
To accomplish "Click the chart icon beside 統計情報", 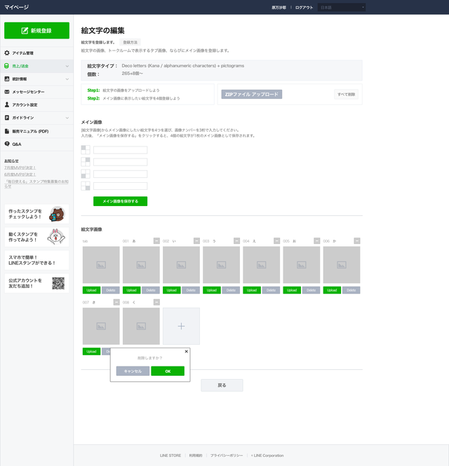I will 7,78.
